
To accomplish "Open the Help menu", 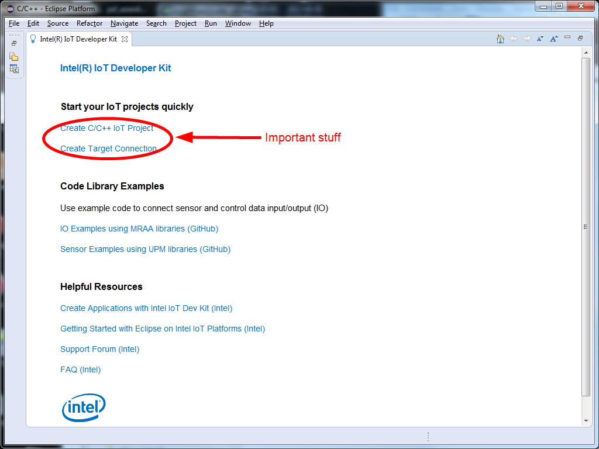I will (266, 23).
